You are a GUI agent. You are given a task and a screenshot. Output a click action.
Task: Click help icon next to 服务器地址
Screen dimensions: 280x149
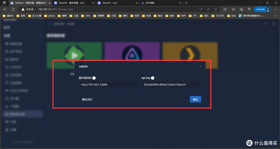[94, 78]
